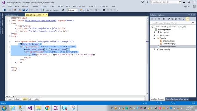Click the Solution Explorer Home icon

pyautogui.click(x=159, y=19)
